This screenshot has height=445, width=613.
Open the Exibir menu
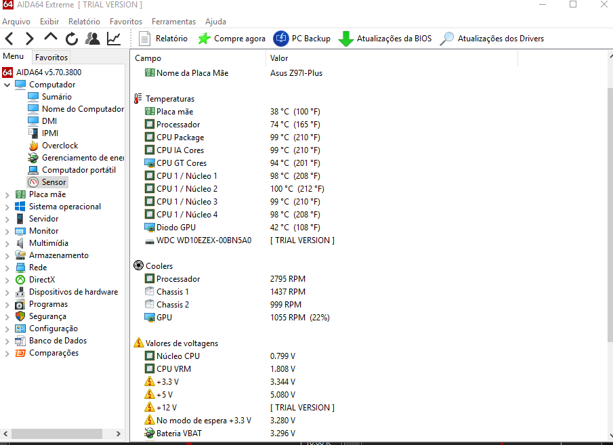[49, 22]
